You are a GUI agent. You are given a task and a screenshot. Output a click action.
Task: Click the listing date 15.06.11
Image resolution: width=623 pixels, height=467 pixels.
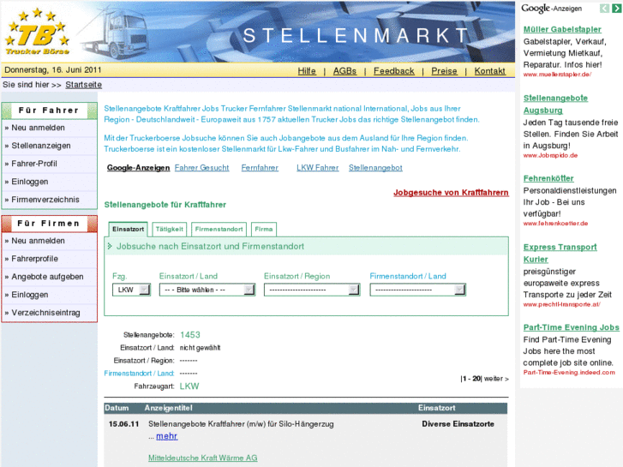[x=124, y=424]
